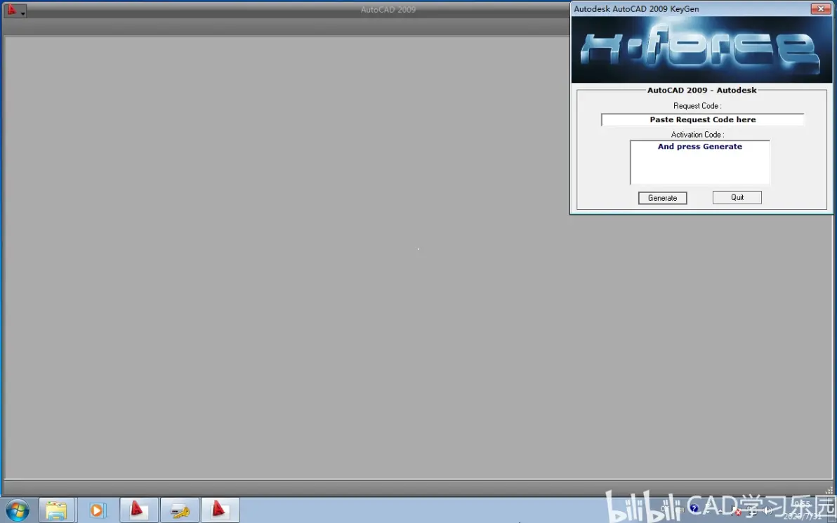Click the Generate button
This screenshot has width=837, height=523.
[x=662, y=198]
